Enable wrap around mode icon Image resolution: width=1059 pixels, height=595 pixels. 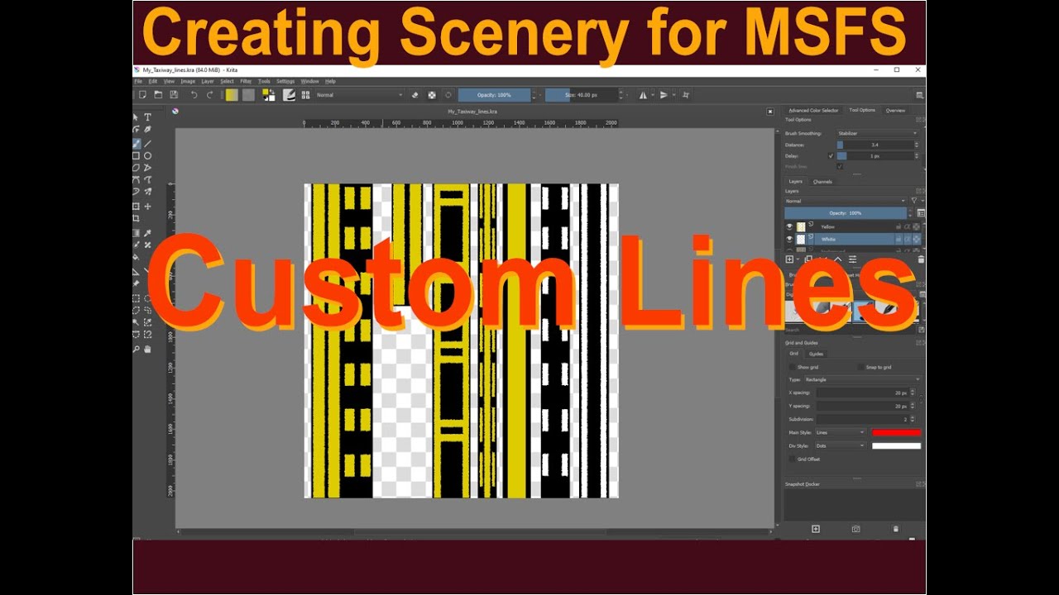pos(685,95)
